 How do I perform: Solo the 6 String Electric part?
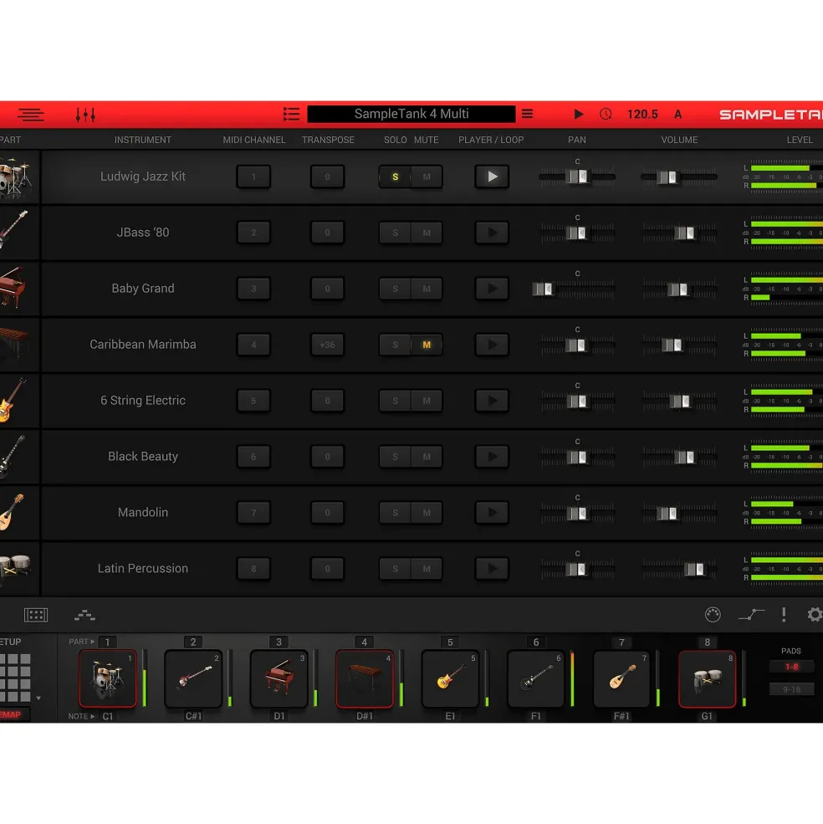[396, 401]
